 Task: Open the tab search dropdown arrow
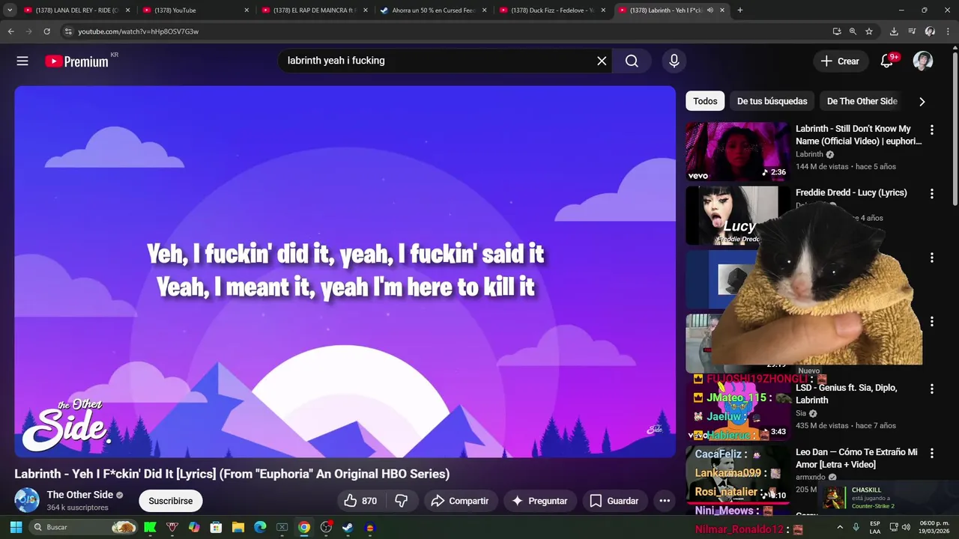click(x=10, y=10)
